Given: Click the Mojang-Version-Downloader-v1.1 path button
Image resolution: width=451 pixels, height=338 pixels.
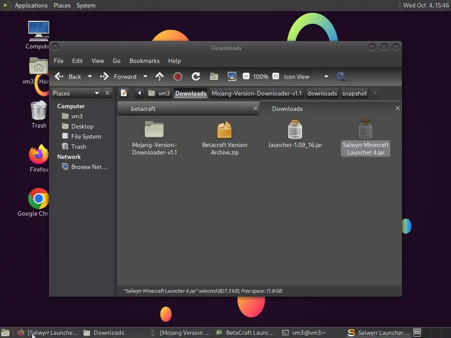Looking at the screenshot, I should tap(257, 93).
